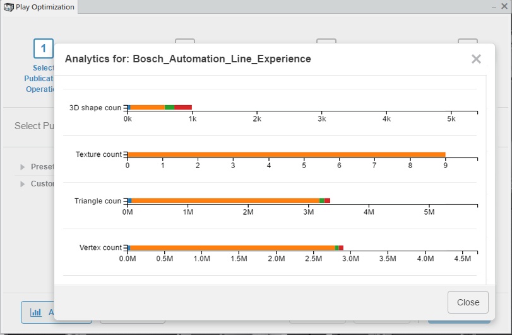Click the red segment of Vertex count bar

click(x=341, y=247)
